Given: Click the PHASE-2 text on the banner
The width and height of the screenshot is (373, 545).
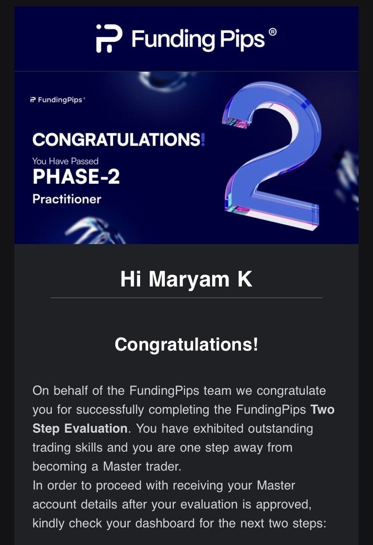Looking at the screenshot, I should [76, 177].
